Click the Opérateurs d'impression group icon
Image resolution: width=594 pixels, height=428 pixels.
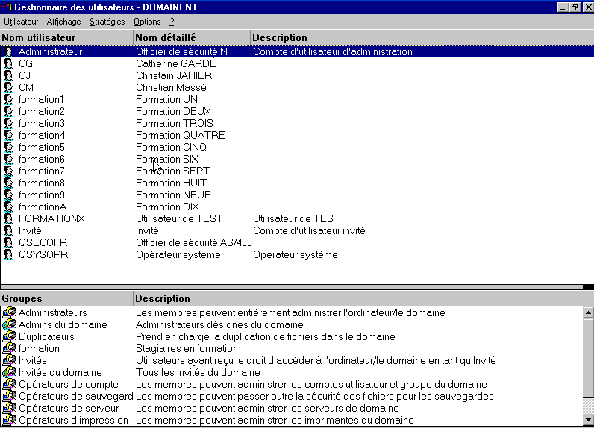coord(10,420)
